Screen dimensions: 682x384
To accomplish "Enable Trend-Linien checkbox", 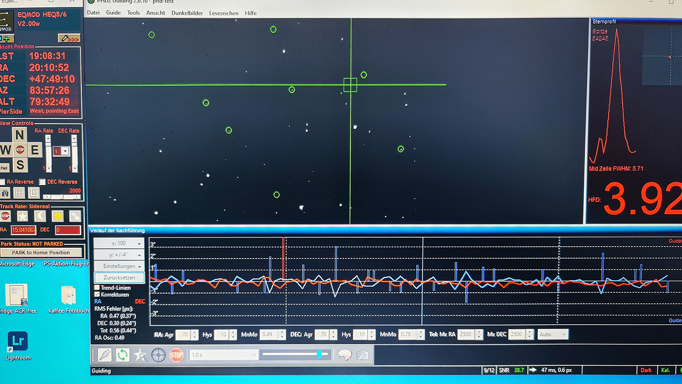I will tap(97, 288).
